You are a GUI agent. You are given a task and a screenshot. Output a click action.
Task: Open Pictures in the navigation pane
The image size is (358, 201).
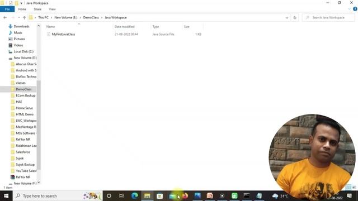coord(19,39)
